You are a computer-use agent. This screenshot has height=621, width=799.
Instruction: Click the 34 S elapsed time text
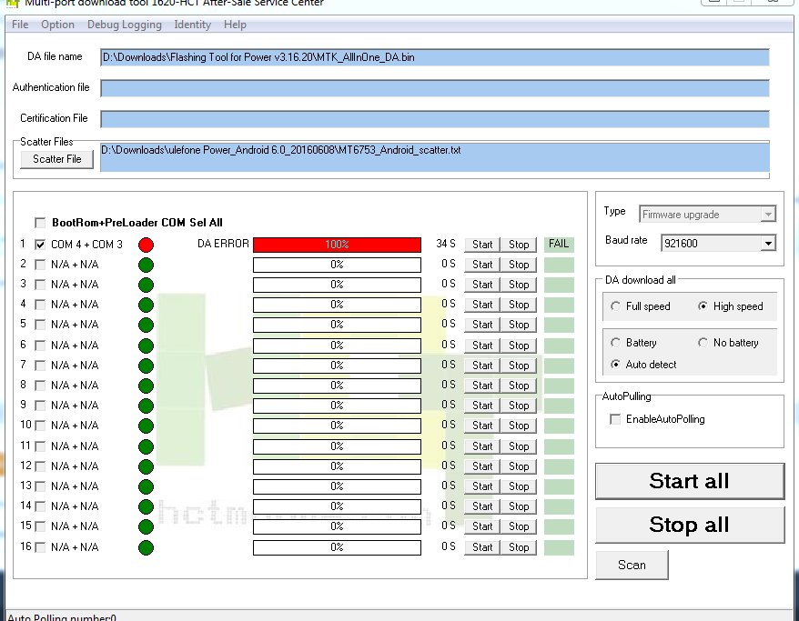point(446,244)
